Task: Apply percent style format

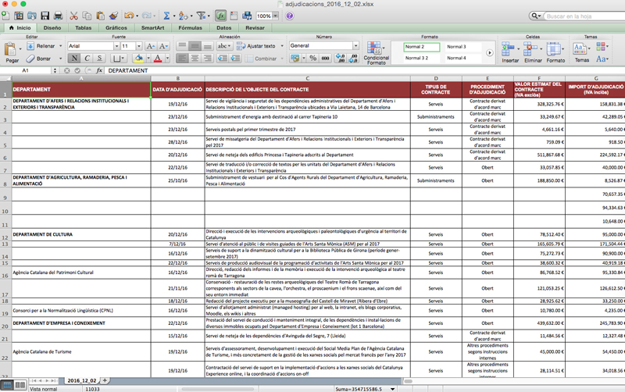Action: click(313, 59)
